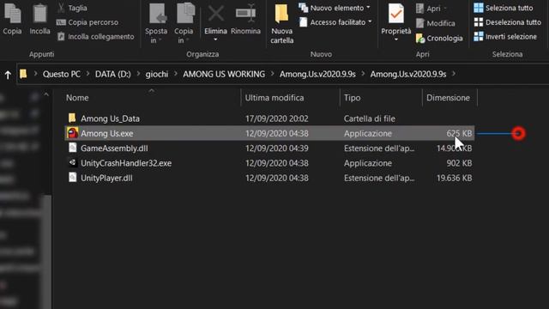Expand the Proprietà dropdown arrow
Screen dimensions: 549x309
click(x=396, y=39)
